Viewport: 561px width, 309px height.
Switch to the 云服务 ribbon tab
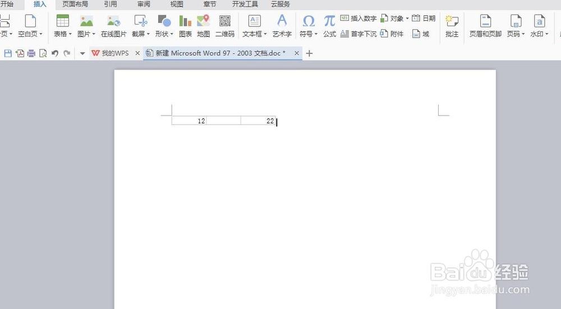pyautogui.click(x=280, y=4)
